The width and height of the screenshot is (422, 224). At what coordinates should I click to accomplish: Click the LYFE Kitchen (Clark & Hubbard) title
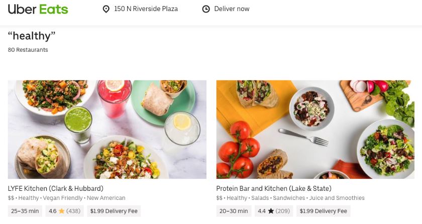coord(56,188)
